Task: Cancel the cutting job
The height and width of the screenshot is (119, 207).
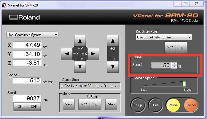Action: click(x=191, y=105)
